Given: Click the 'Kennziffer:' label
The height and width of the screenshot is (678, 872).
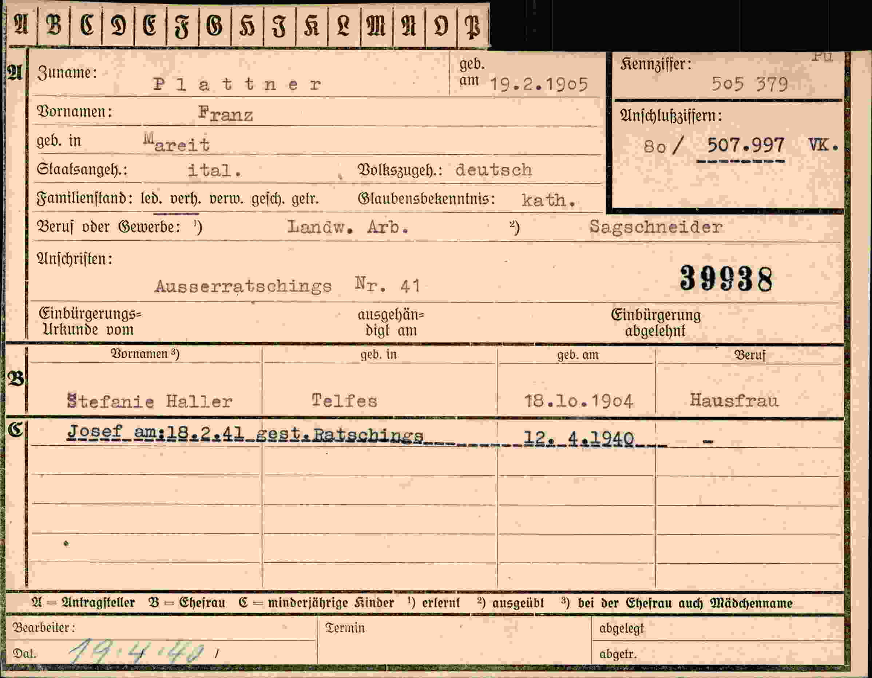Looking at the screenshot, I should pyautogui.click(x=656, y=64).
